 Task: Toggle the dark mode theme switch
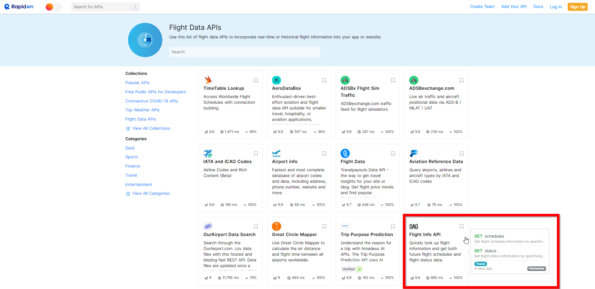point(53,7)
